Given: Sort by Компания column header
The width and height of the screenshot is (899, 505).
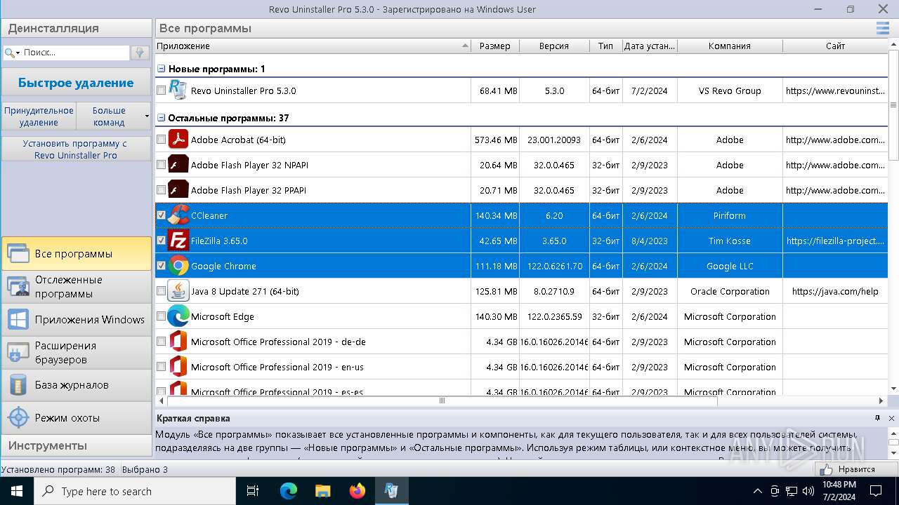Looking at the screenshot, I should 730,46.
